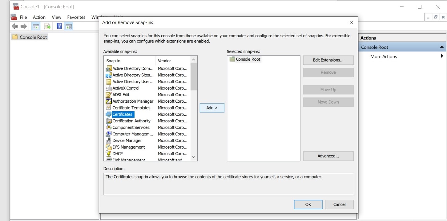This screenshot has width=447, height=221.
Task: Open the Advanced settings button
Action: coord(328,156)
